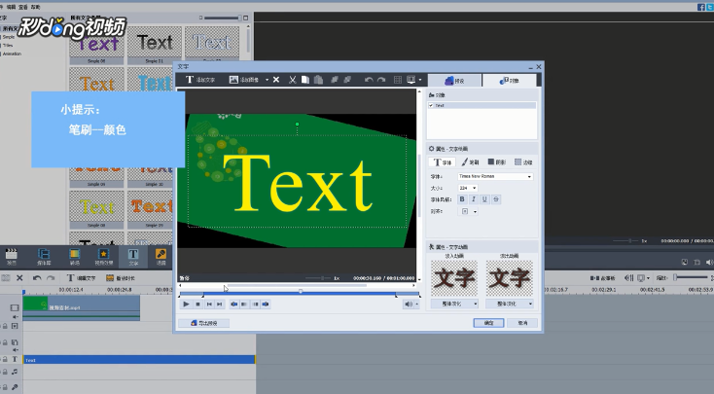Select the Border properties tab

point(523,162)
